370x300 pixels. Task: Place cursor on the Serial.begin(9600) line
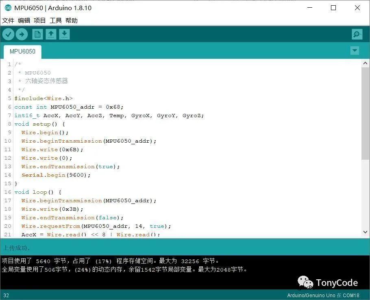coord(56,175)
